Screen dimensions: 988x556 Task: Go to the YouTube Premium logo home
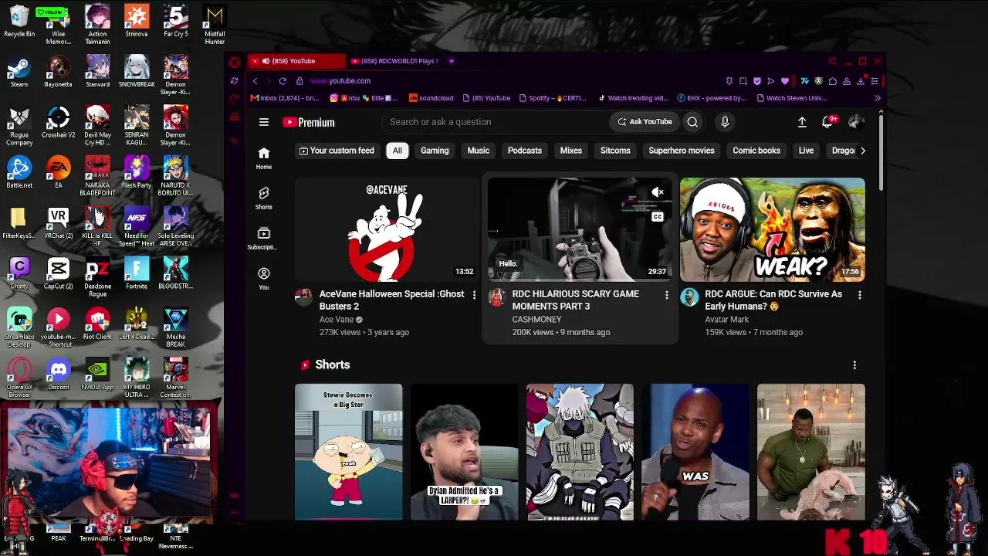click(309, 122)
